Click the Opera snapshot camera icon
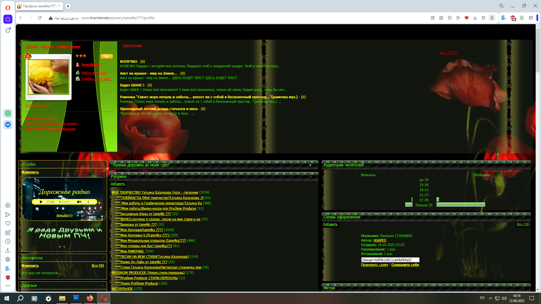The height and width of the screenshot is (304, 541). pos(441,18)
